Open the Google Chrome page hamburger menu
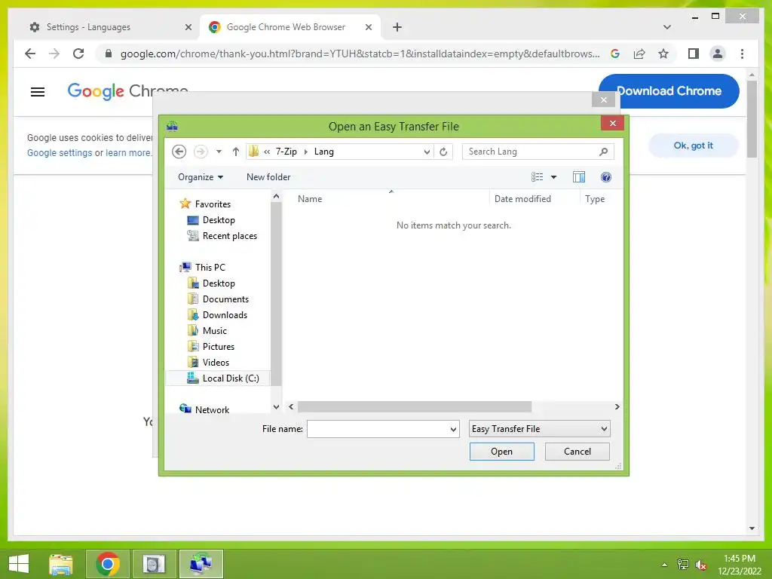Image resolution: width=772 pixels, height=579 pixels. click(x=38, y=91)
